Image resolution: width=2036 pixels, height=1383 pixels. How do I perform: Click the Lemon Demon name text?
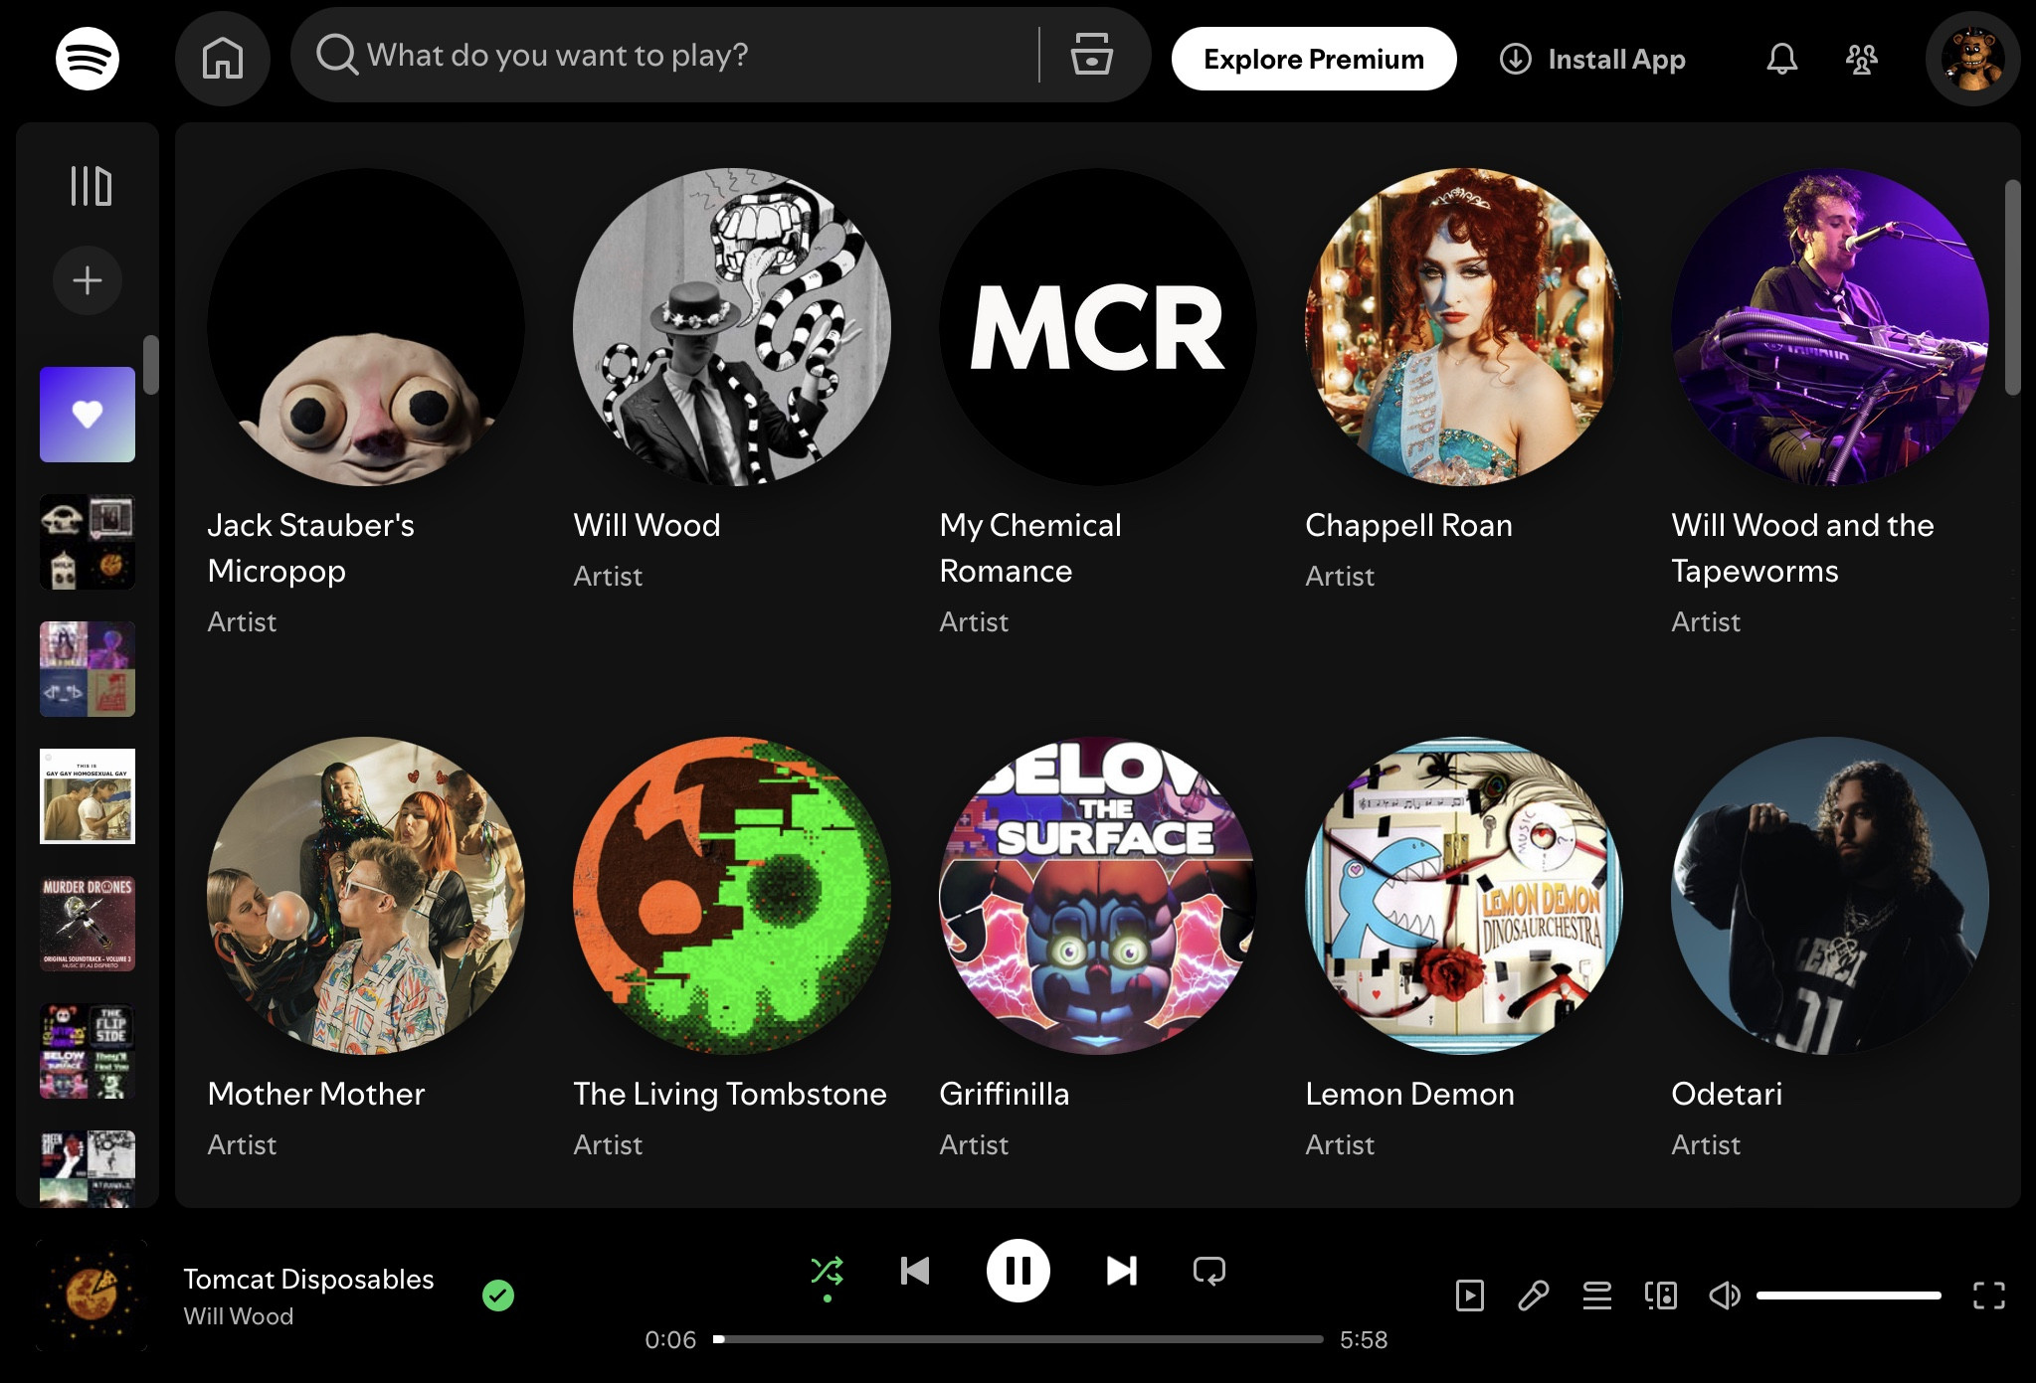coord(1409,1094)
